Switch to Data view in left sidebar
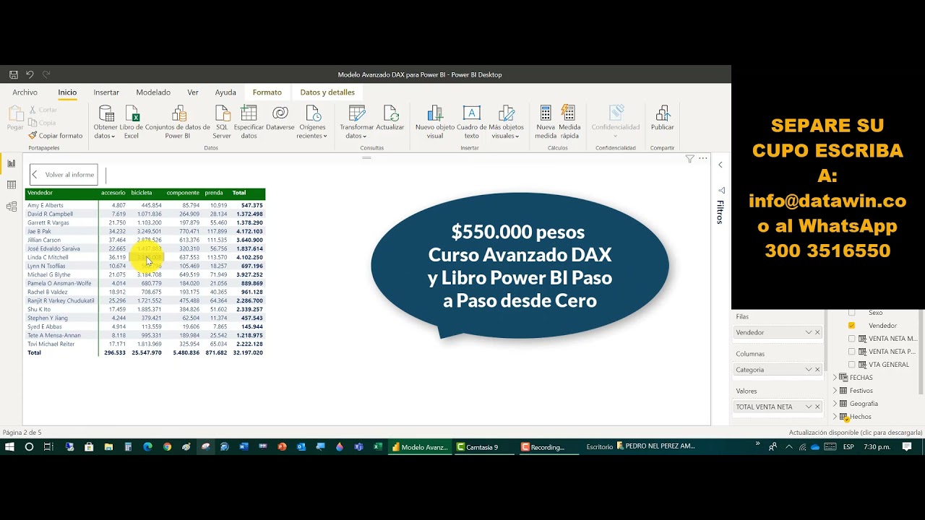The height and width of the screenshot is (520, 925). [12, 186]
